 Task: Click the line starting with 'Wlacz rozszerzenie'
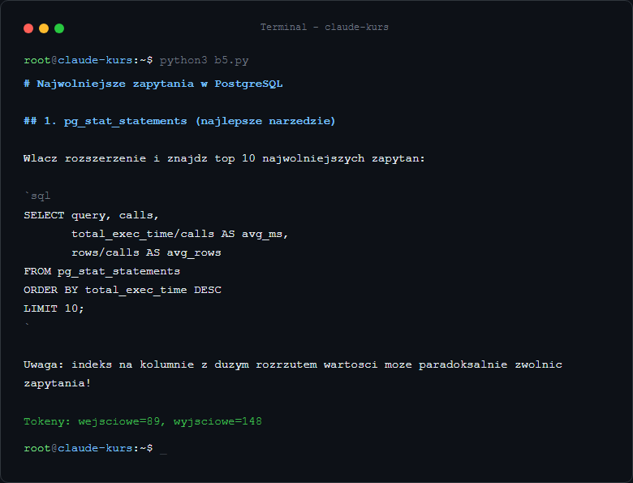(x=224, y=158)
